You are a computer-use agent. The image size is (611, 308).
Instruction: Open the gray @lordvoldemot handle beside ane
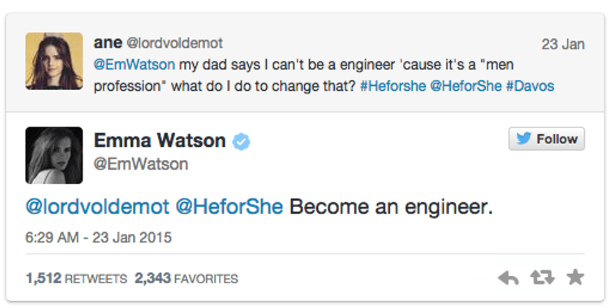tap(175, 44)
